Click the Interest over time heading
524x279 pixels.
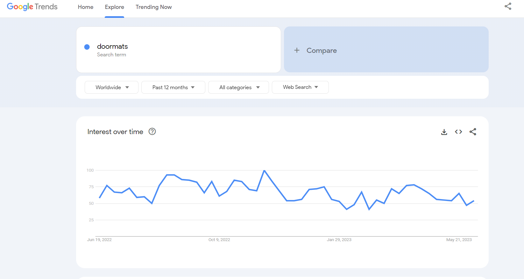tap(115, 132)
